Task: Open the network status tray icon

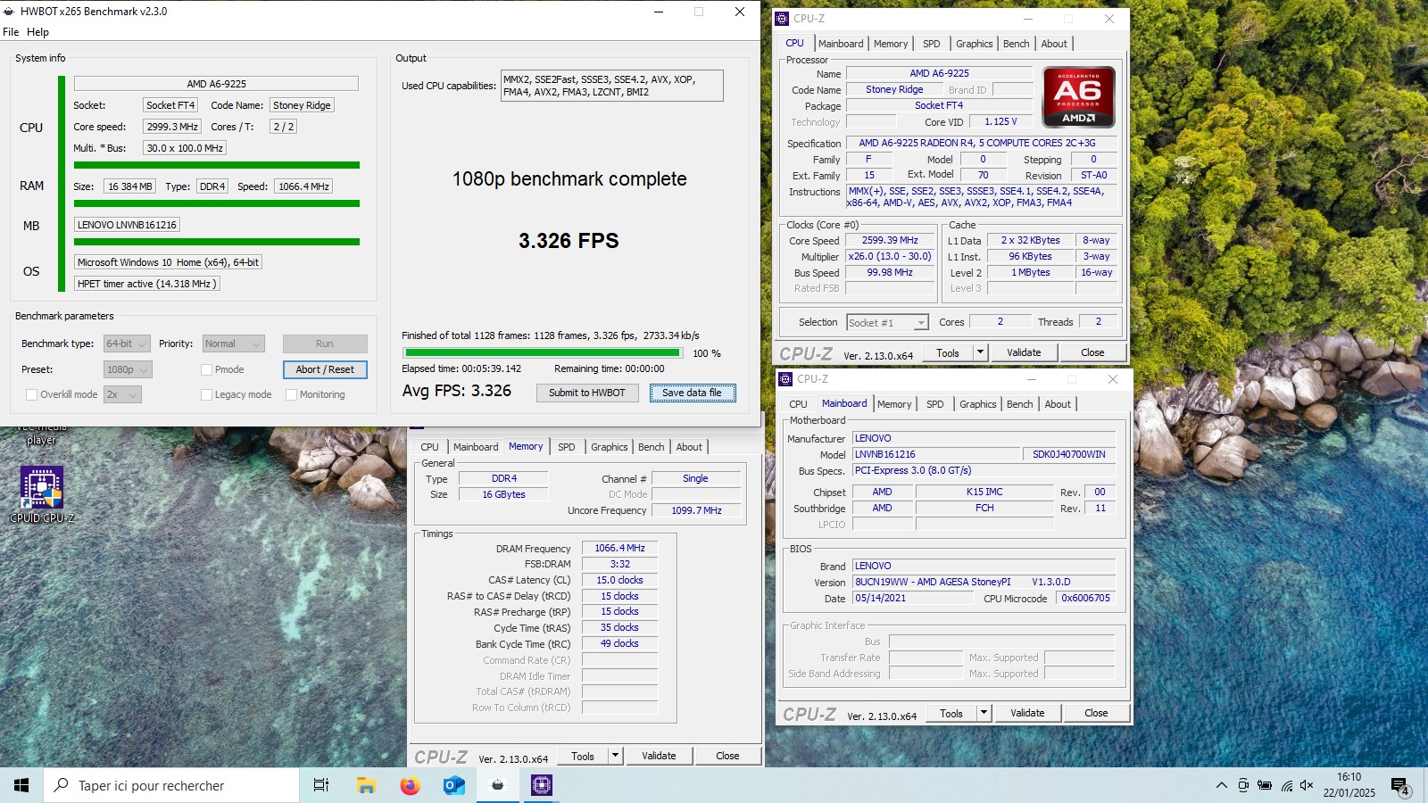Action: click(x=1286, y=785)
